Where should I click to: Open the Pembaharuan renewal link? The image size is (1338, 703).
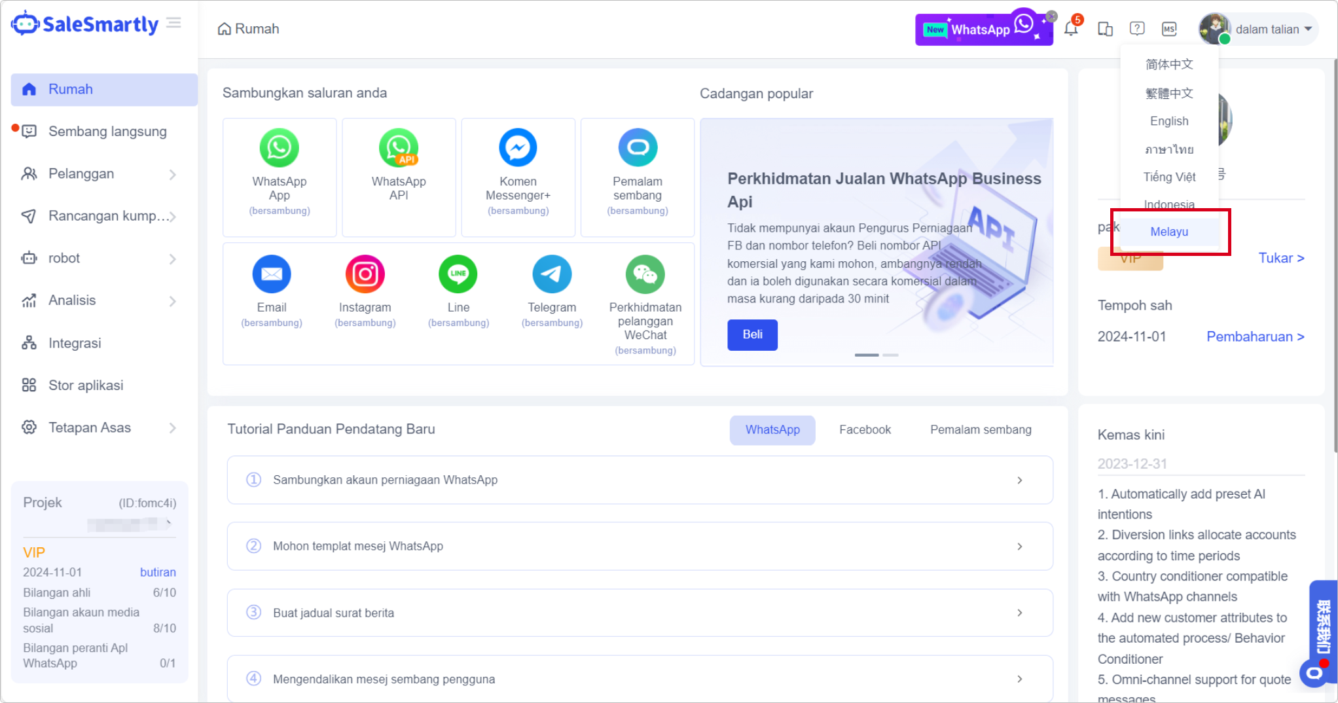[1255, 336]
